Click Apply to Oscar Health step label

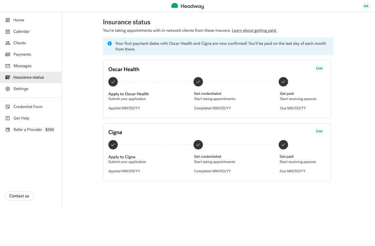pos(128,94)
